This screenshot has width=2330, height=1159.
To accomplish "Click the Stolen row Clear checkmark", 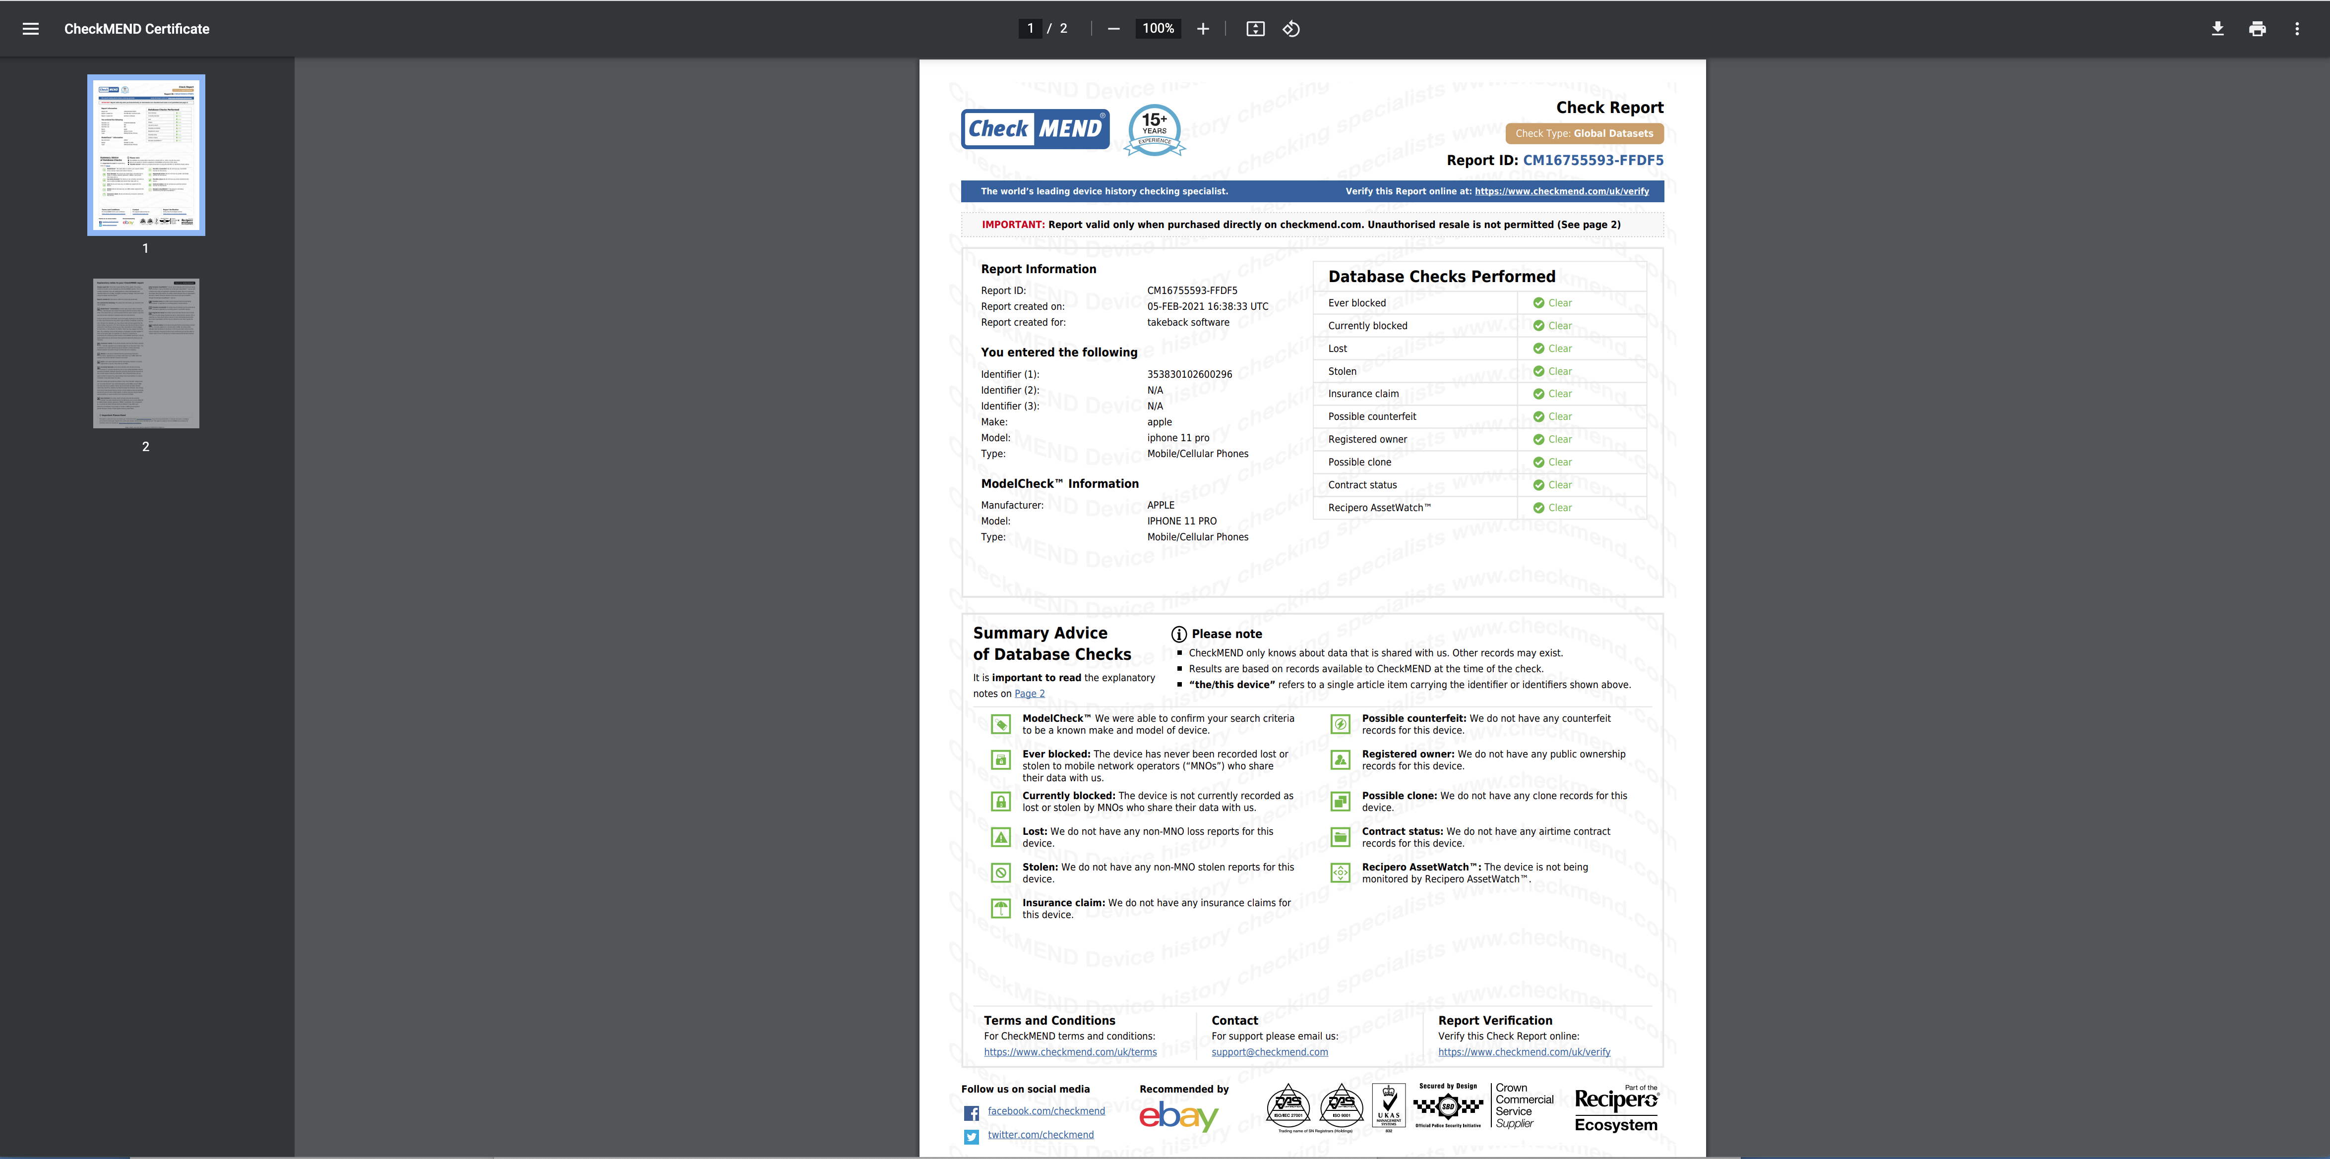I will pyautogui.click(x=1538, y=372).
